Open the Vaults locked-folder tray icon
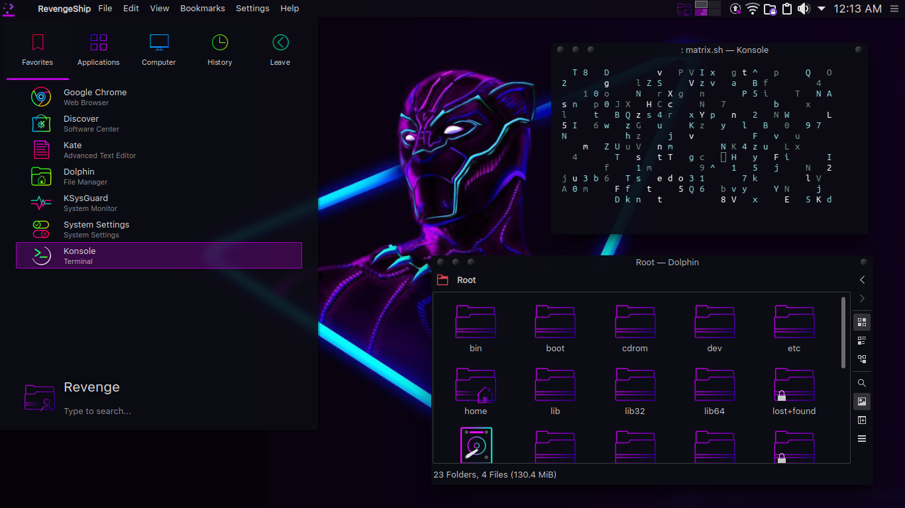Viewport: 905px width, 508px height. click(770, 9)
